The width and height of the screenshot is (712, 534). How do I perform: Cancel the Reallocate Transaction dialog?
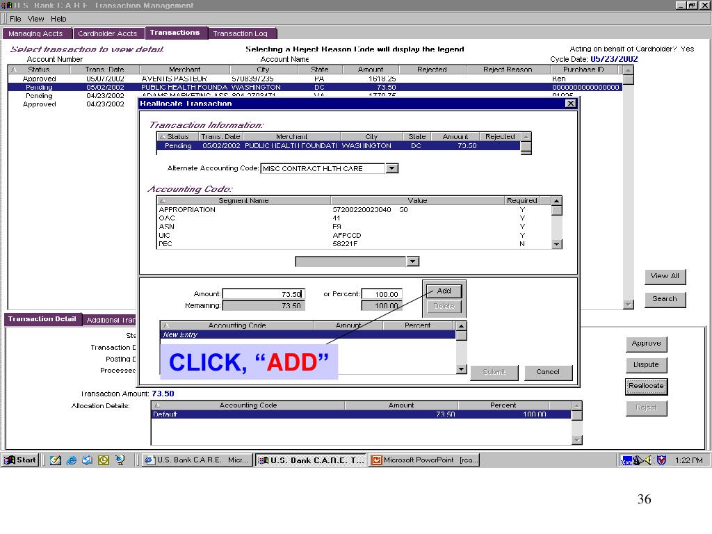[548, 372]
